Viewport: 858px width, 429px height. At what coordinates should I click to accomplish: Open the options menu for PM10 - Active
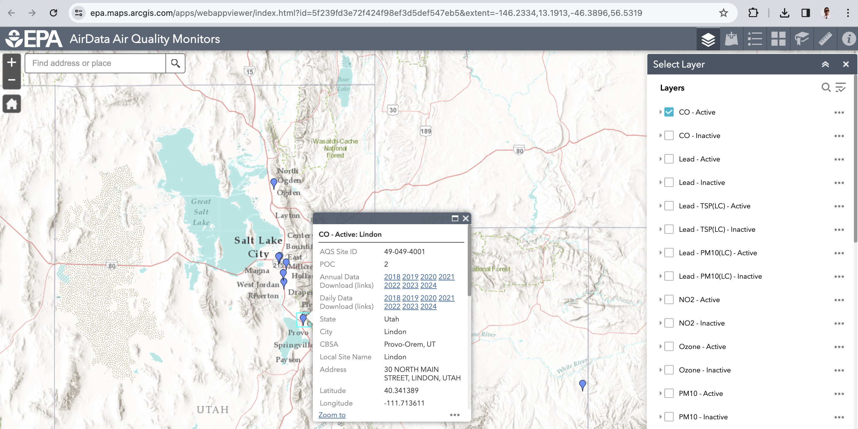click(839, 394)
